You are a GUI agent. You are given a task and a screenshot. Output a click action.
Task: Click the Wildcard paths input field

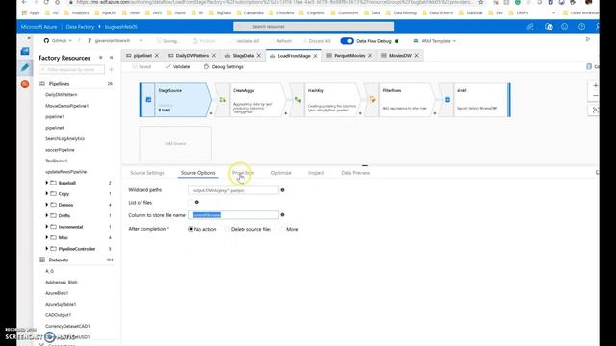click(x=233, y=190)
